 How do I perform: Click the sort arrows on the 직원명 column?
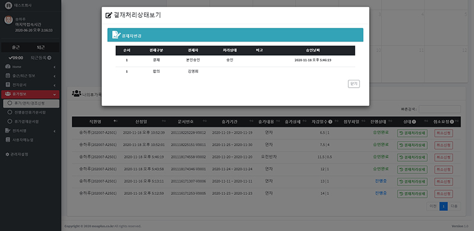(x=116, y=121)
